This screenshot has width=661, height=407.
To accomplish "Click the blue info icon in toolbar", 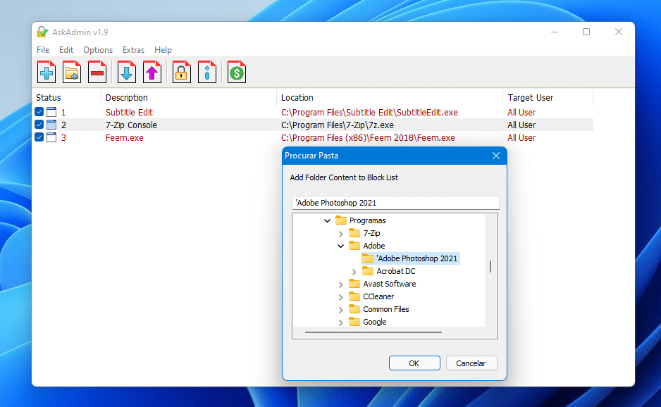I will [x=207, y=72].
